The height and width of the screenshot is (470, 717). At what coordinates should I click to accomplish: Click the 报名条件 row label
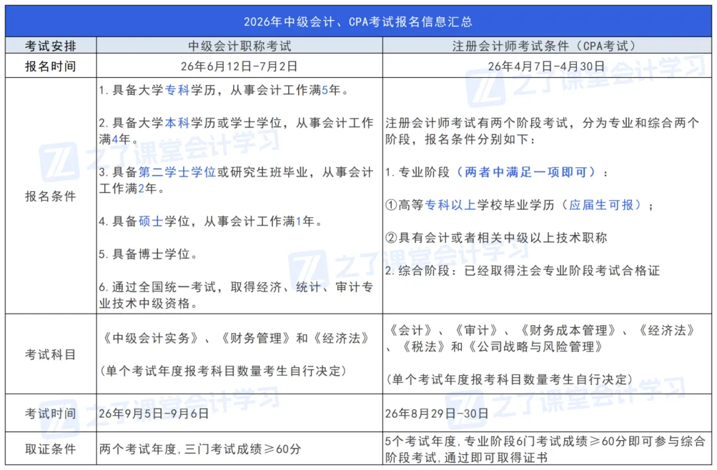coord(50,196)
